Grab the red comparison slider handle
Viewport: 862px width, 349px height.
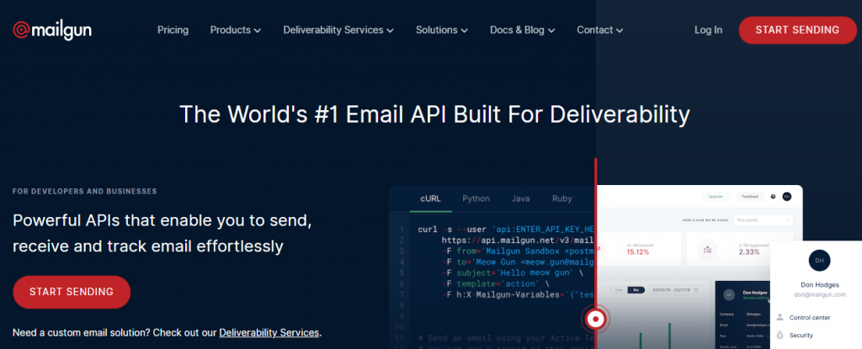(x=595, y=318)
